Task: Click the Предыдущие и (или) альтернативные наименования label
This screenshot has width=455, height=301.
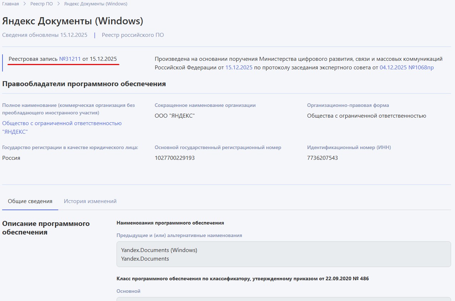Action: pos(179,235)
